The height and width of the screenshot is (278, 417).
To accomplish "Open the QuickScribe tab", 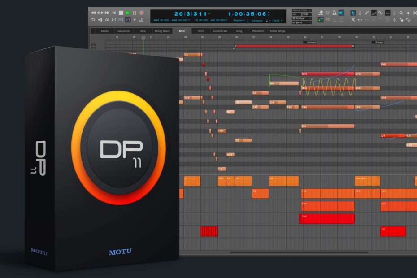I will click(x=220, y=31).
